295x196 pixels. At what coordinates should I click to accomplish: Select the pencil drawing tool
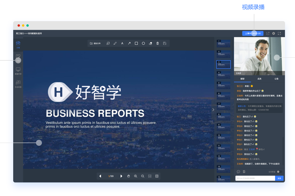click(x=115, y=43)
